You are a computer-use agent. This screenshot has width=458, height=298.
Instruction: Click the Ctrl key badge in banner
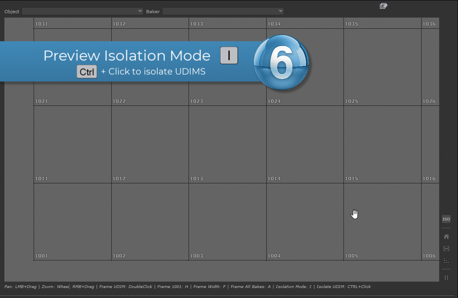87,72
